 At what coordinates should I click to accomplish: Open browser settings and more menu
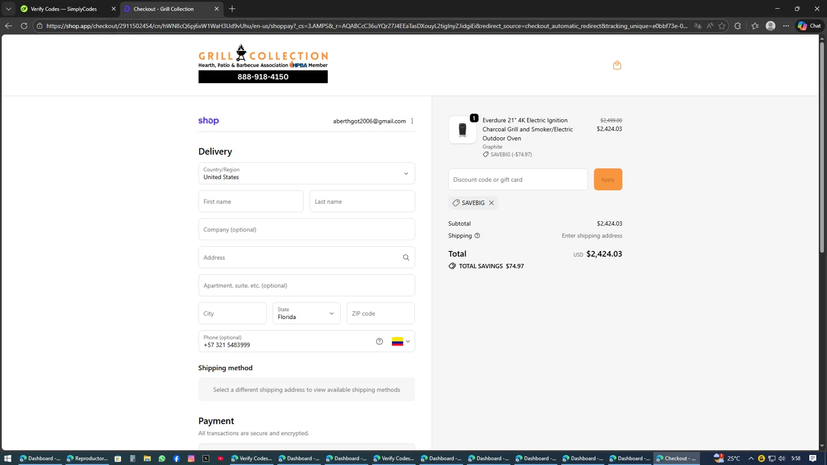786,26
